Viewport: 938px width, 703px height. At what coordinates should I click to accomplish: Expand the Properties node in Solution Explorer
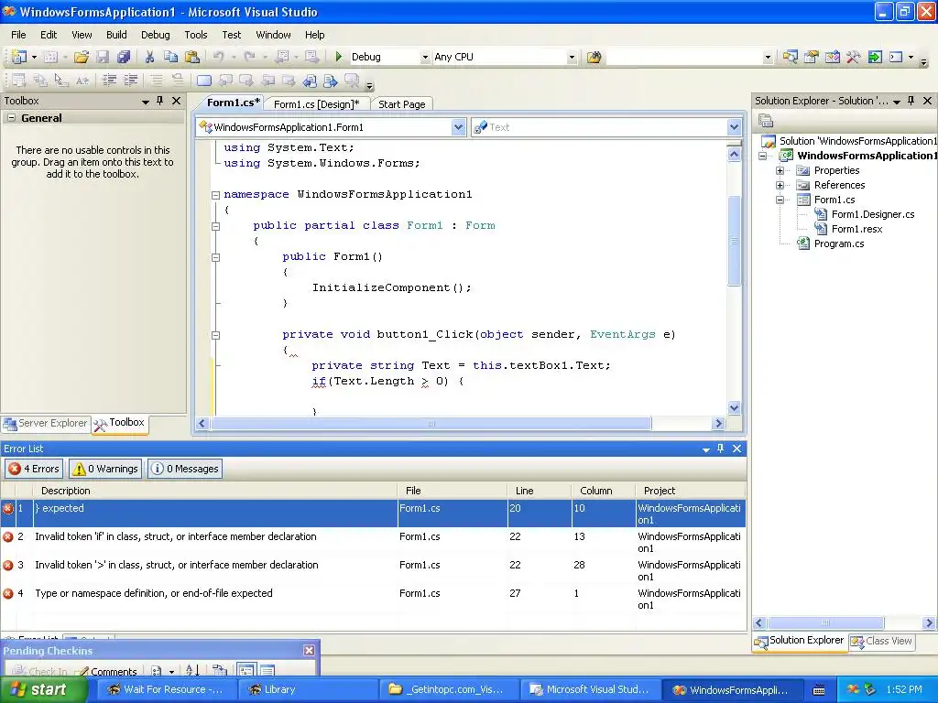(x=780, y=170)
